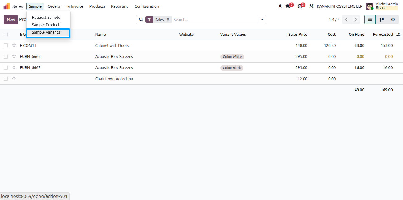Switch to list view
This screenshot has height=200, width=403.
pos(370,19)
